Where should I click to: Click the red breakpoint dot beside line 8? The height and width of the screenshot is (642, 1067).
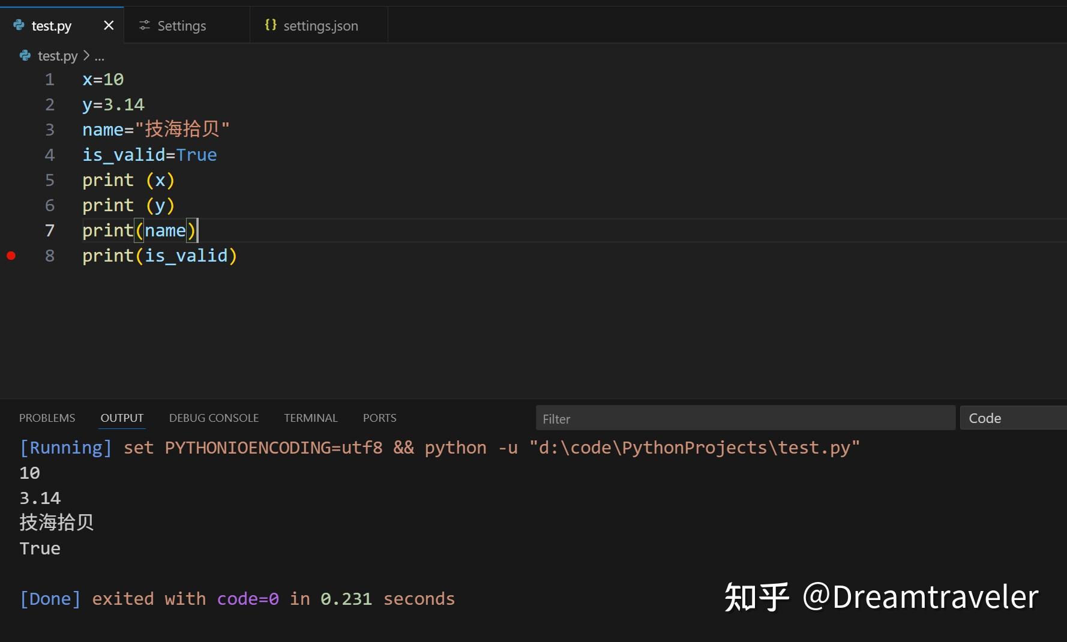[10, 256]
